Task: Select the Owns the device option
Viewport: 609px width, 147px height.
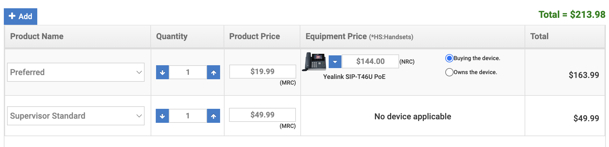Action: pos(449,72)
